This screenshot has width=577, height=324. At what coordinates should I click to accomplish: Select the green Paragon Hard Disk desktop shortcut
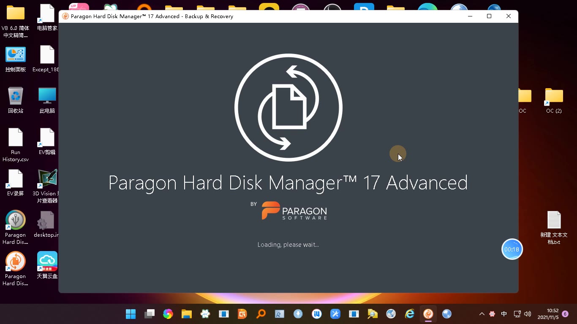tap(16, 228)
